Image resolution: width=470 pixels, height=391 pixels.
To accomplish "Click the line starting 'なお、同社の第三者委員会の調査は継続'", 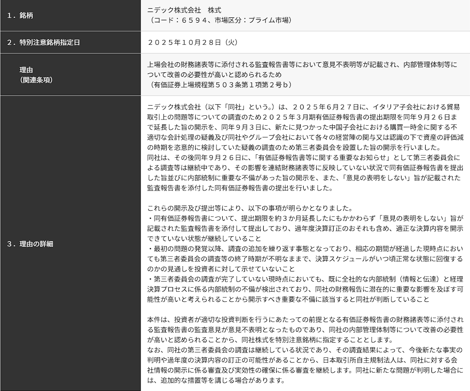I will pos(305,350).
